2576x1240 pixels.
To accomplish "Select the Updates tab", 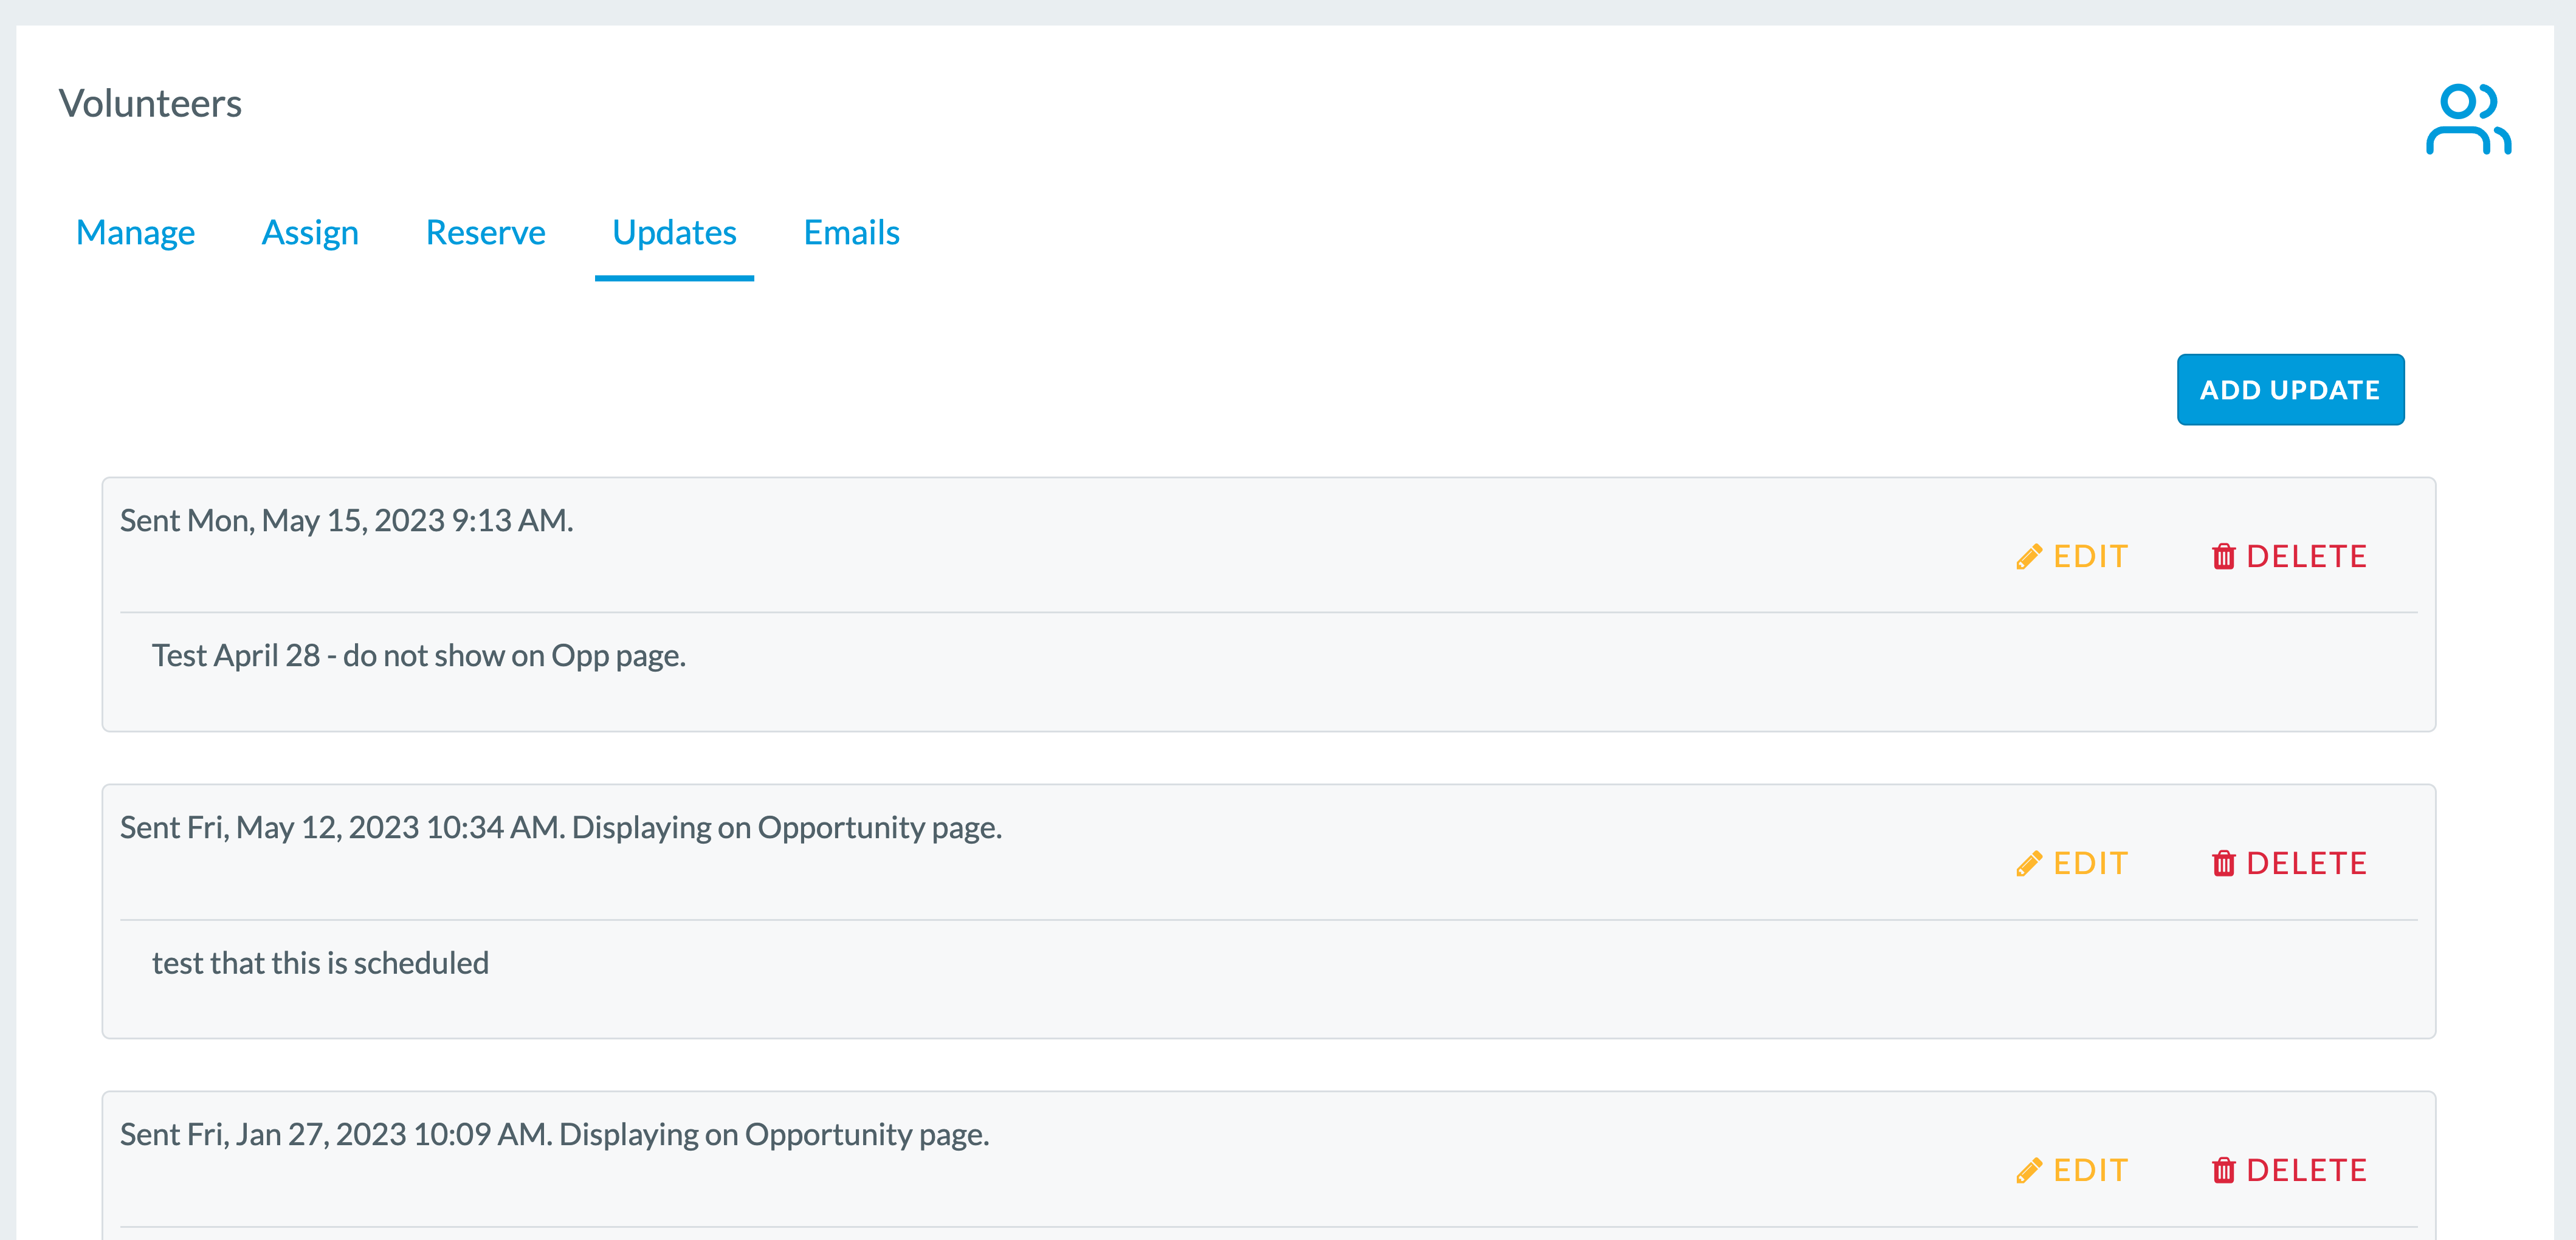I will pyautogui.click(x=674, y=232).
